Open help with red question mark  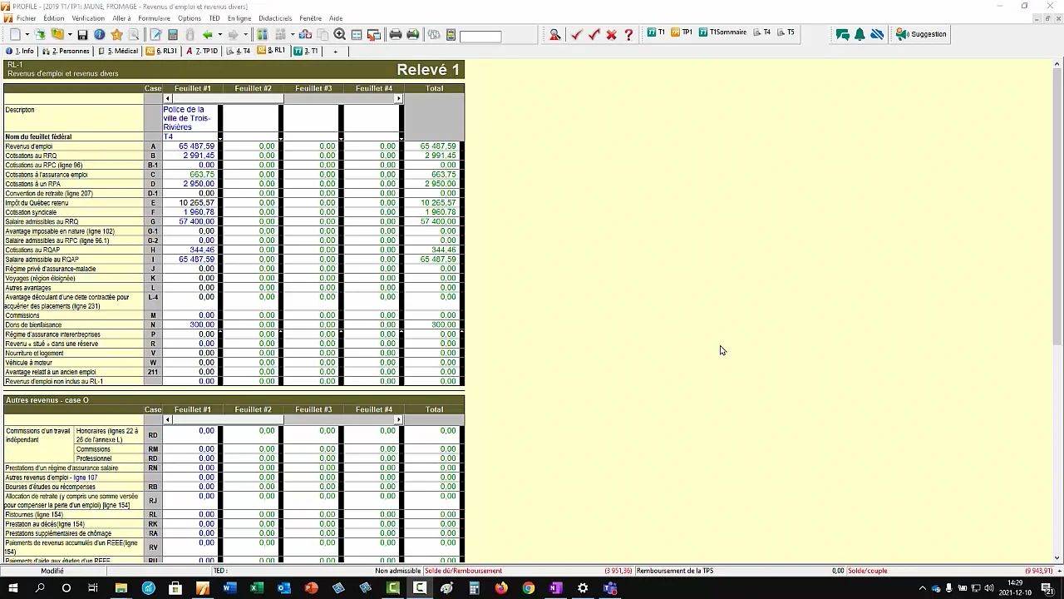click(x=628, y=35)
